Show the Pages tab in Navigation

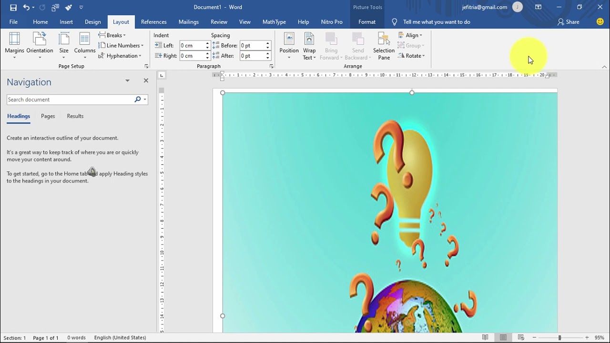(x=48, y=116)
